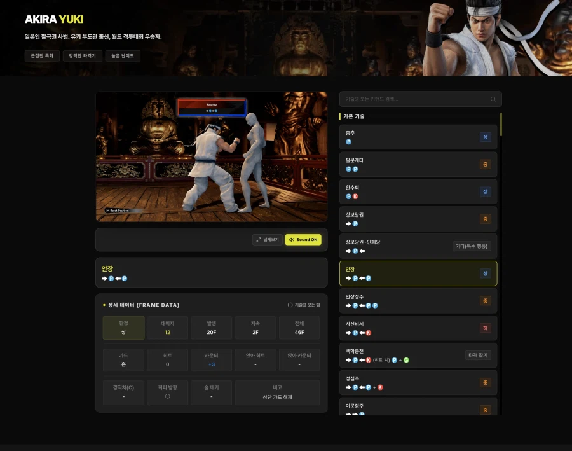Select the 높은 난이도 tag
This screenshot has width=572, height=451.
(123, 56)
